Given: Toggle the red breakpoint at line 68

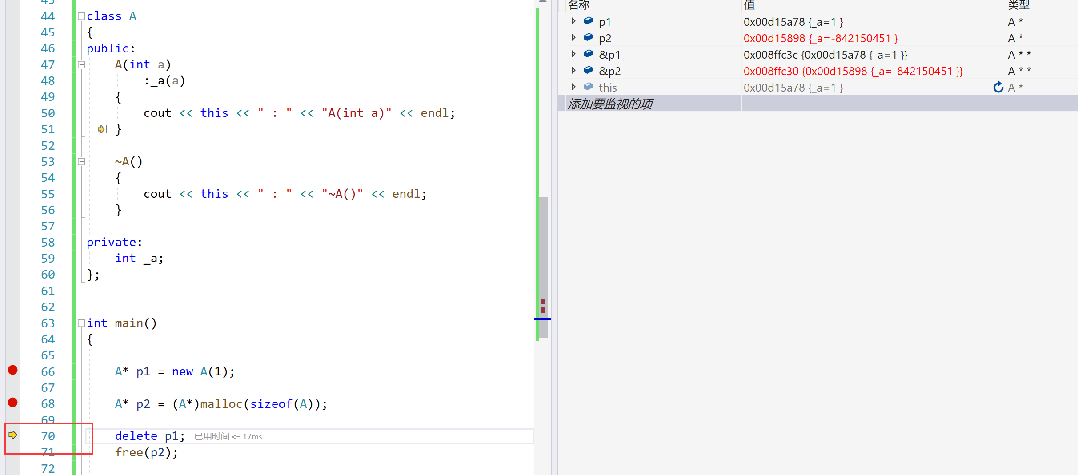Looking at the screenshot, I should [13, 403].
